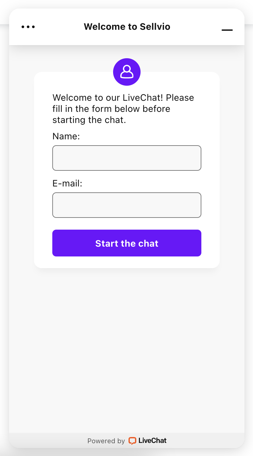The width and height of the screenshot is (253, 456).
Task: Focus the E-mail input field
Action: 127,205
